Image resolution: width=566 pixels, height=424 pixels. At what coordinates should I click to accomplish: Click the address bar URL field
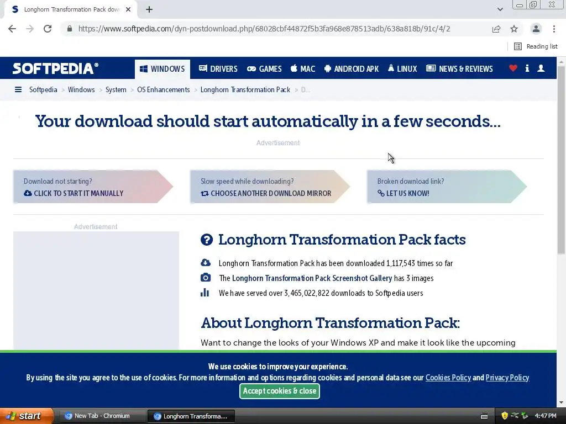(x=264, y=29)
